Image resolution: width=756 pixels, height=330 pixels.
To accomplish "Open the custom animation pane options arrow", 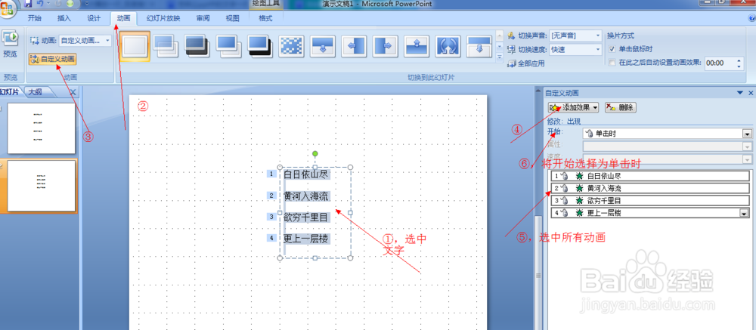I will 740,92.
